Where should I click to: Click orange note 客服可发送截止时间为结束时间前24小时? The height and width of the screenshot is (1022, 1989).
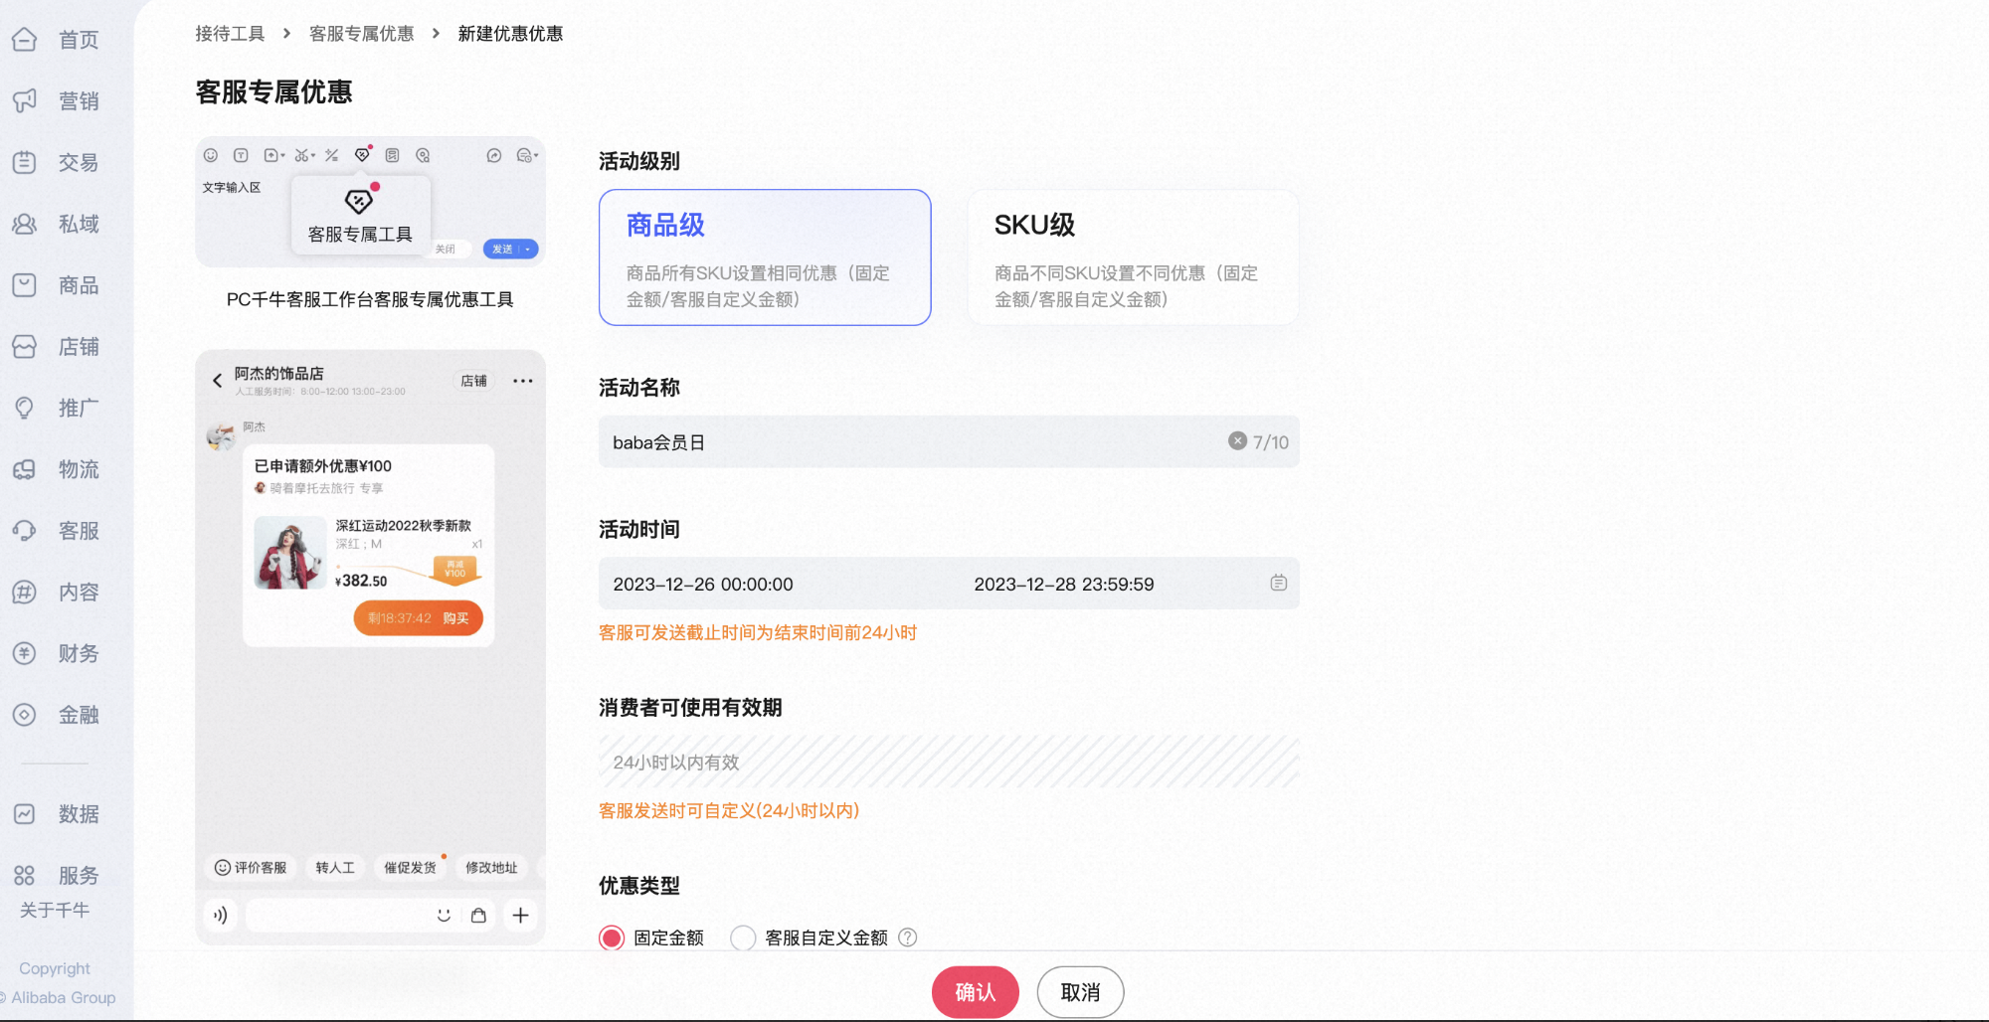758,632
